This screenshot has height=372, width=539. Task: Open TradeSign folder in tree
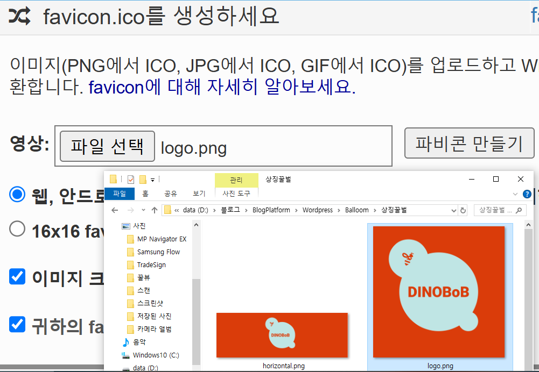(x=151, y=264)
